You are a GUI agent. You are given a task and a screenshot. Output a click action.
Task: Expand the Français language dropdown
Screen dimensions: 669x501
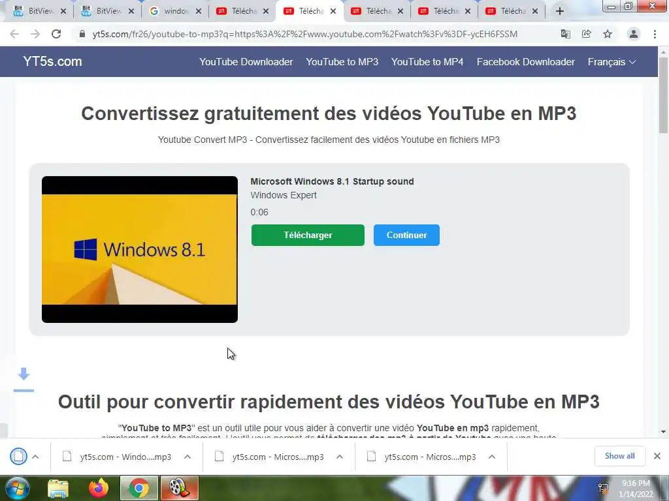(x=612, y=62)
